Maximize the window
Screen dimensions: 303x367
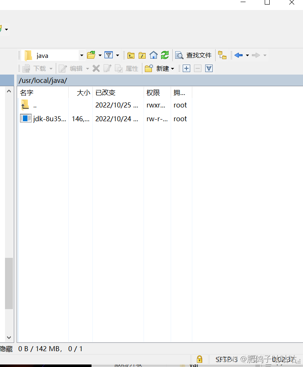click(x=267, y=2)
